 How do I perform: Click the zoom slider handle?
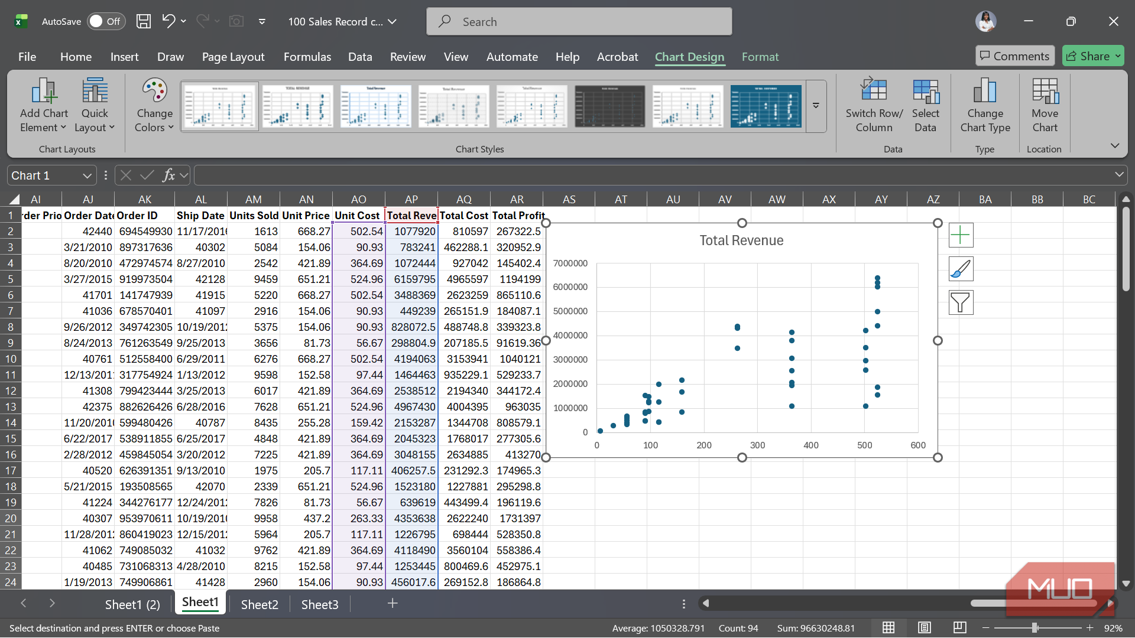1035,627
